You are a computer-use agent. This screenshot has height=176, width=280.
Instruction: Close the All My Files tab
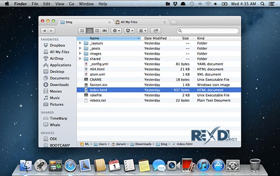(165, 22)
